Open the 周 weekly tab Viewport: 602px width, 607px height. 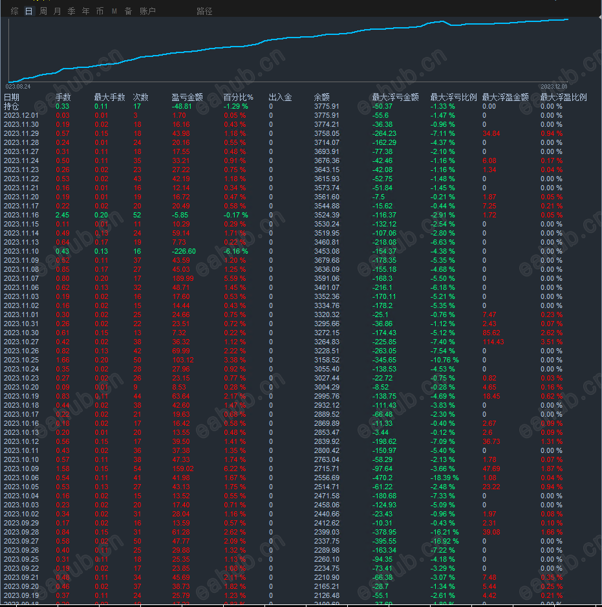[x=43, y=11]
